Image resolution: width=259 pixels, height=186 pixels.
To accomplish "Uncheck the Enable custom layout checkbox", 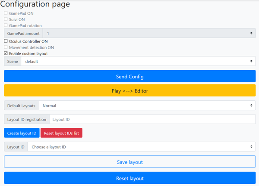I will (6, 54).
